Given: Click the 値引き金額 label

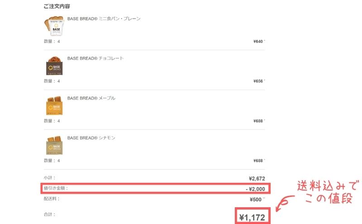Looking at the screenshot, I should [56, 188].
